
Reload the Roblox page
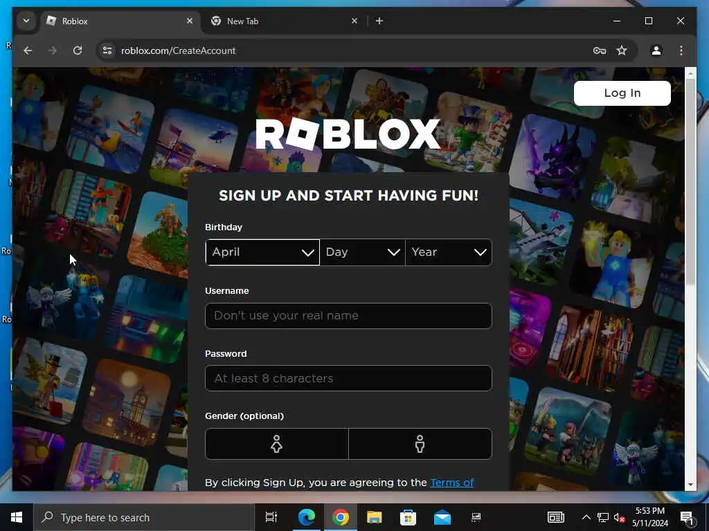point(78,50)
